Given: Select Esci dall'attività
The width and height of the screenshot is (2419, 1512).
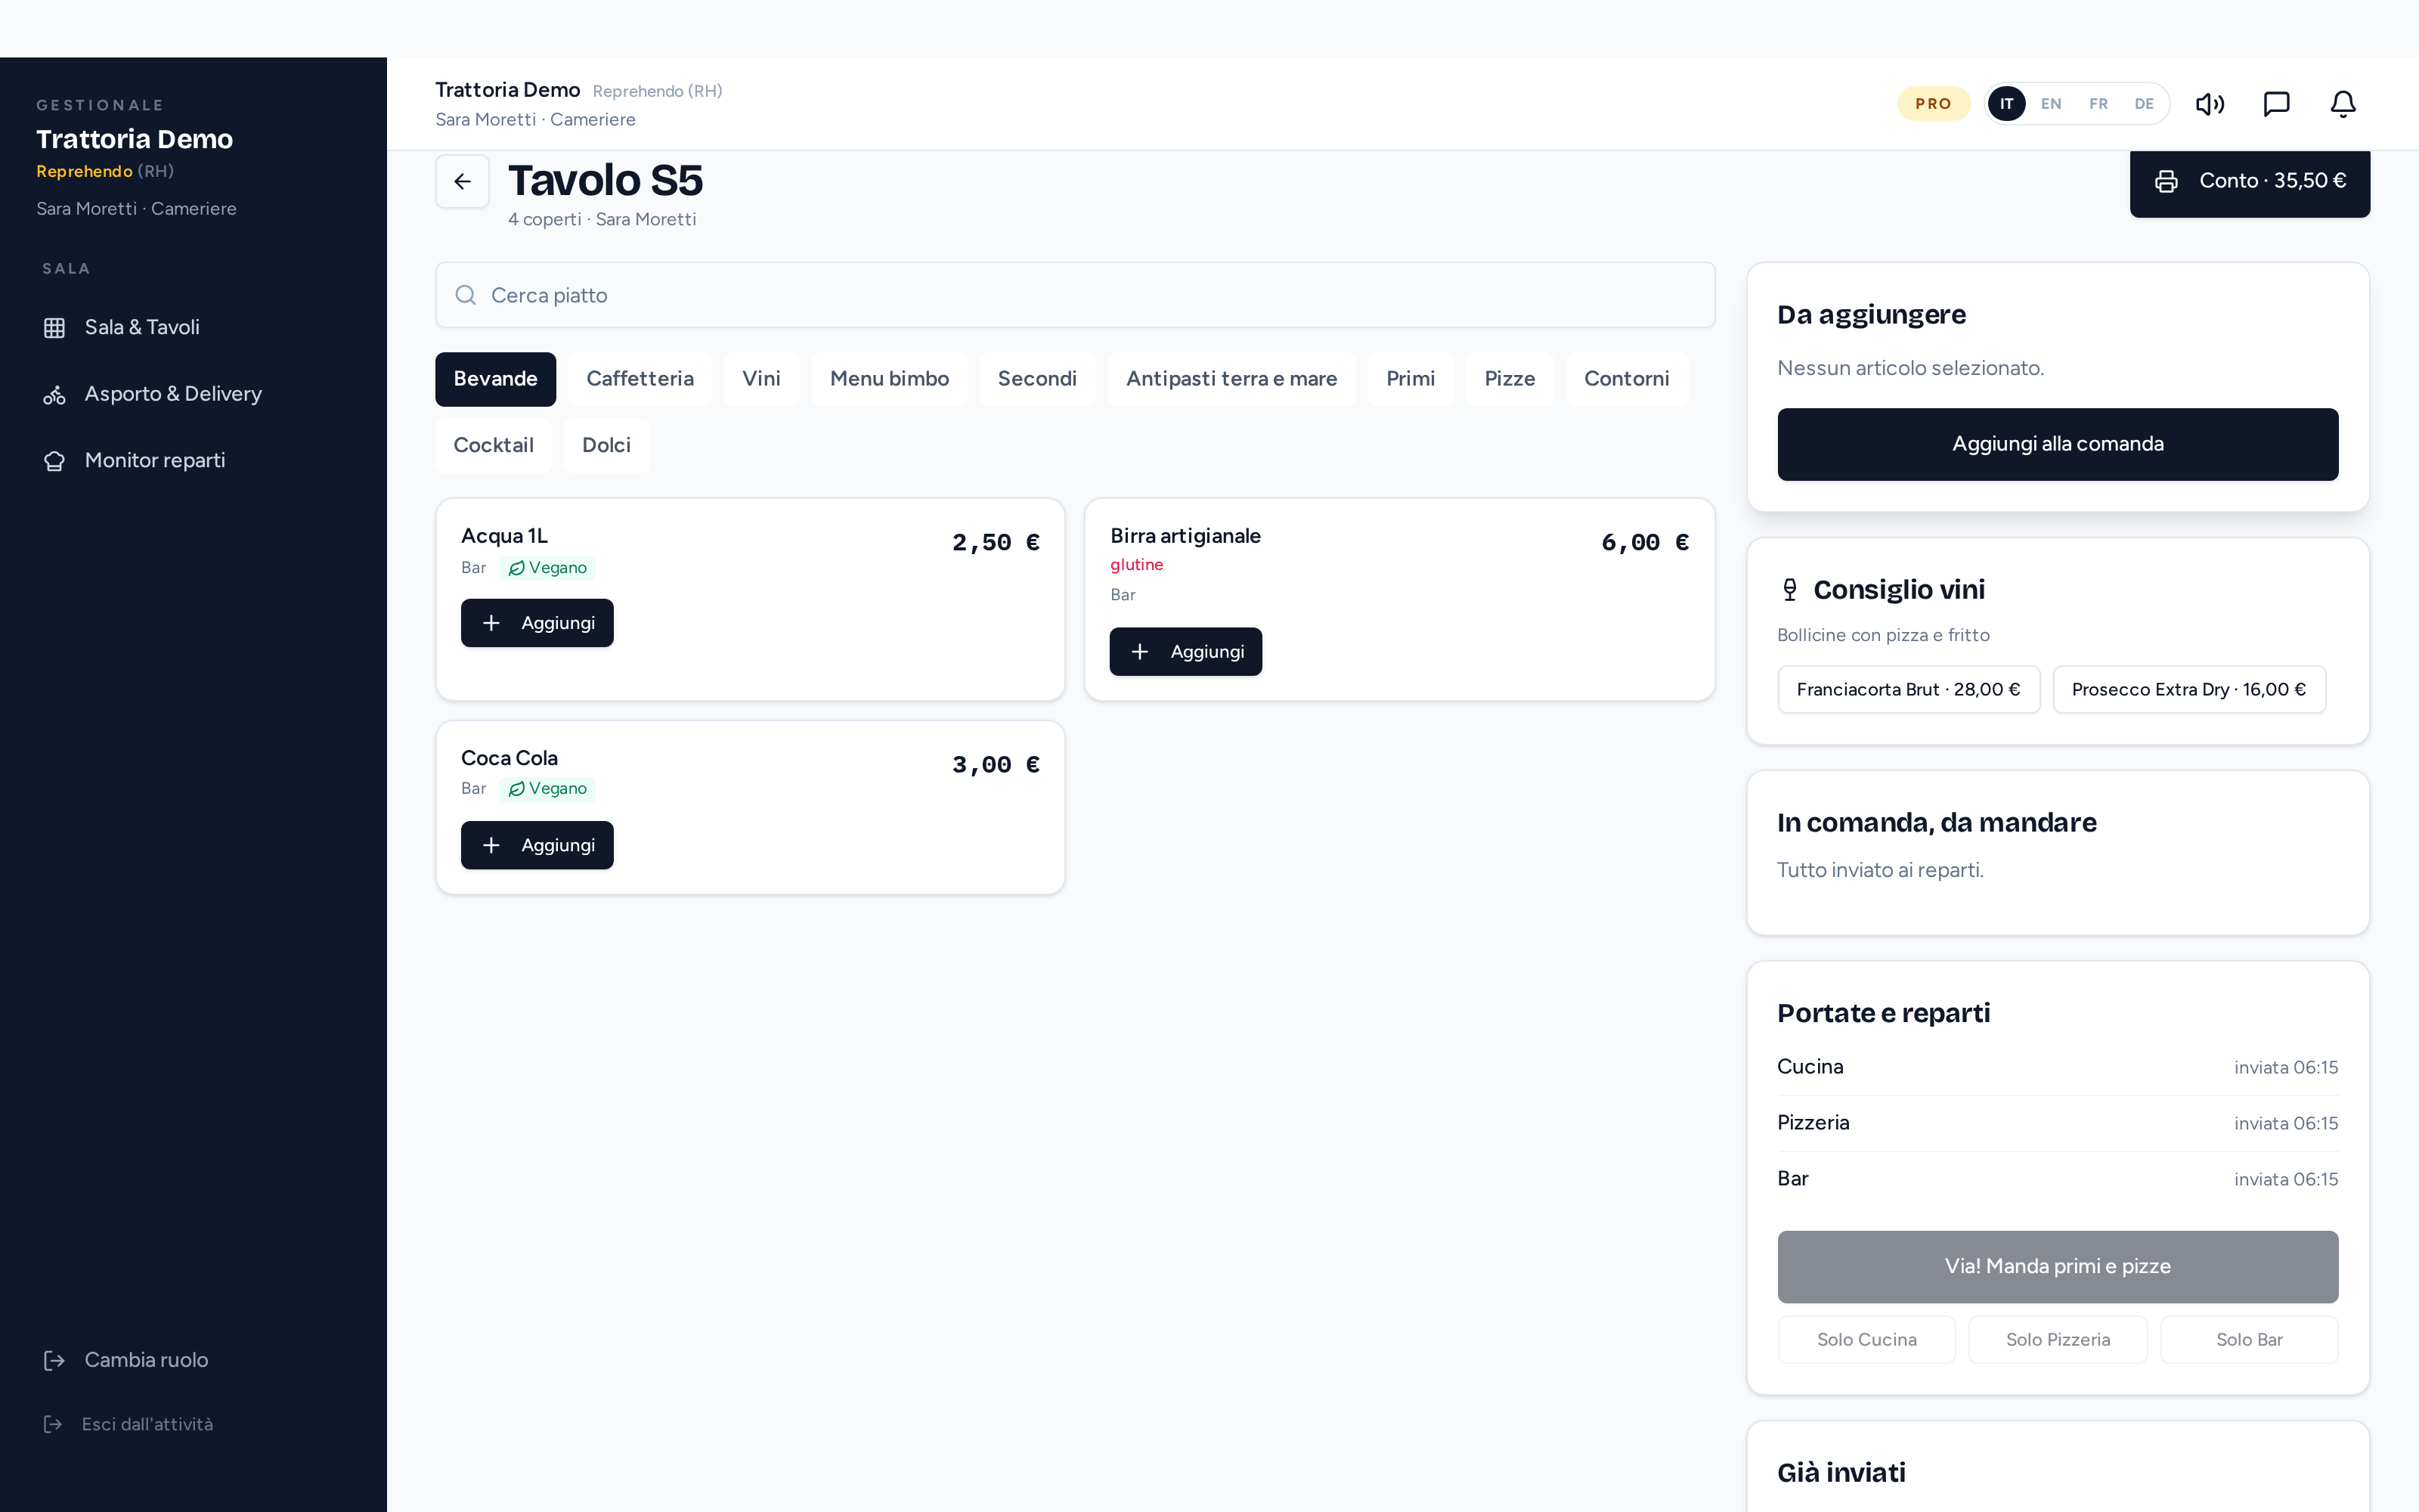Looking at the screenshot, I should coord(194,1424).
